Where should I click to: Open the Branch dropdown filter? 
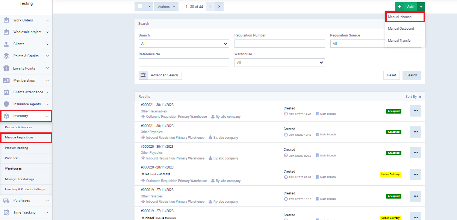183,44
